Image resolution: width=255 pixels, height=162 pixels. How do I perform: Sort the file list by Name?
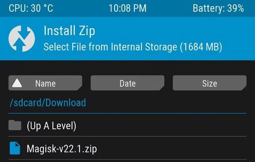pos(45,83)
